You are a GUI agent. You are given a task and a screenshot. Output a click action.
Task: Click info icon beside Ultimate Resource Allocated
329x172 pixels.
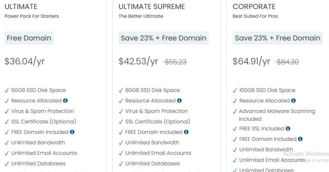point(65,100)
